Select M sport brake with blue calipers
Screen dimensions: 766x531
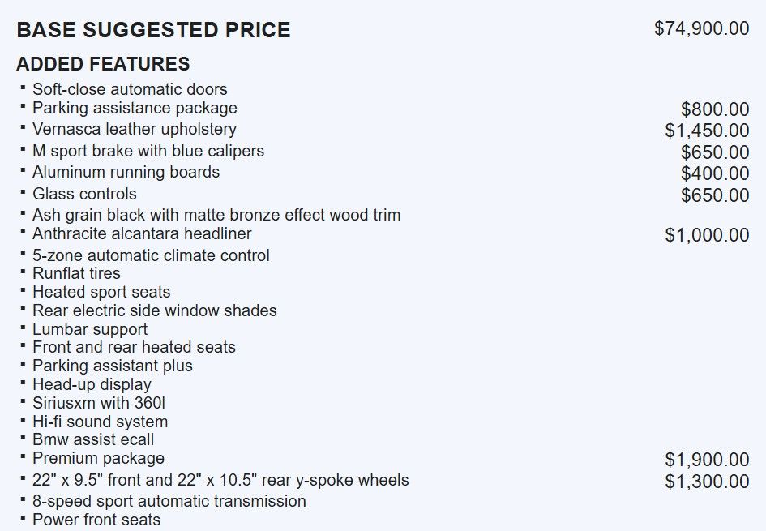pos(148,151)
